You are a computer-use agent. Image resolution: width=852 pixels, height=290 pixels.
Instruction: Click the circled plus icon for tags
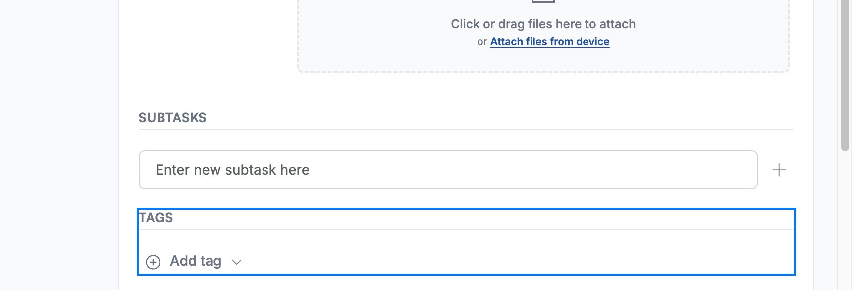(x=153, y=262)
